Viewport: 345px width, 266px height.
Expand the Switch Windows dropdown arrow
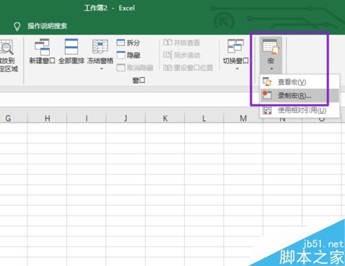point(237,69)
